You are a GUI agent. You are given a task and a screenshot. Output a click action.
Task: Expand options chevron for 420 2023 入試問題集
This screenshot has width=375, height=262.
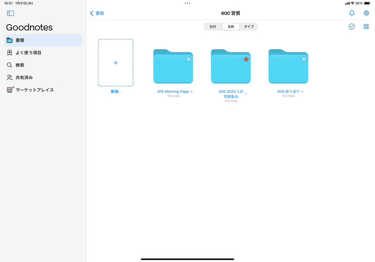pos(246,94)
